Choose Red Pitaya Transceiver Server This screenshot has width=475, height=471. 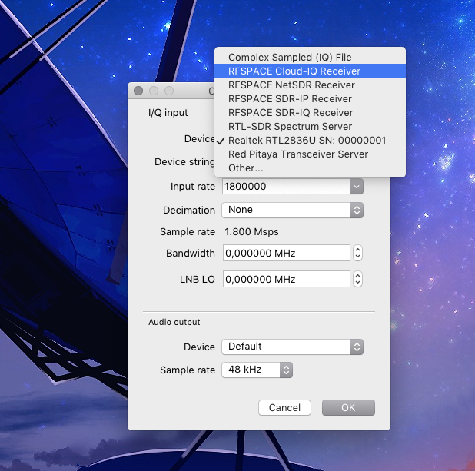310,154
